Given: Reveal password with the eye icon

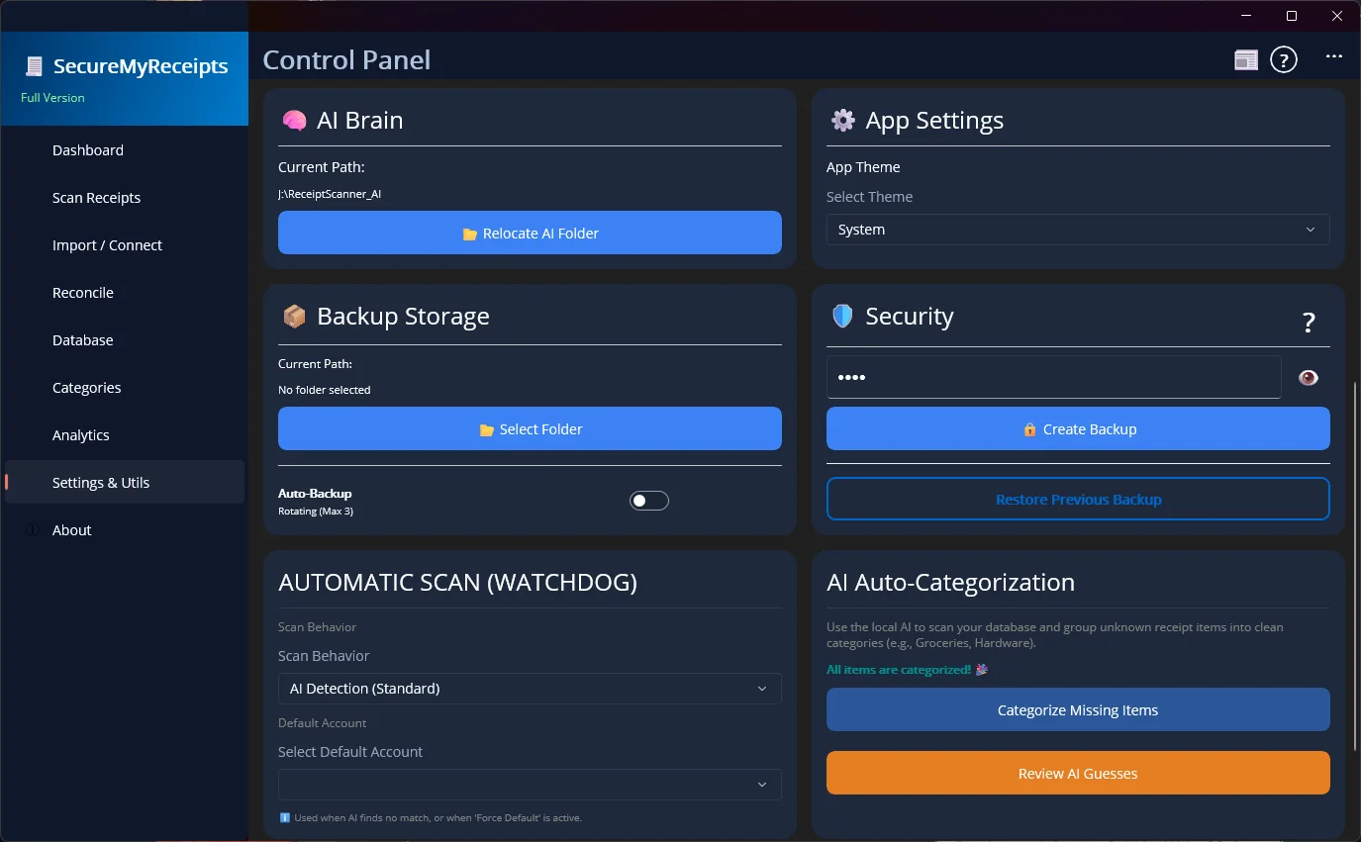Looking at the screenshot, I should pyautogui.click(x=1309, y=378).
